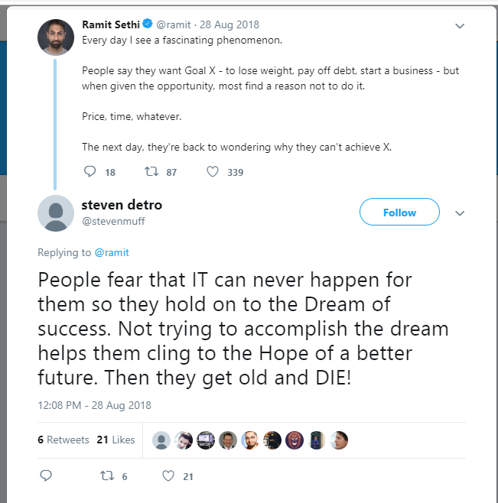498x503 pixels.
Task: Expand options chevron on Ramit's tweet
Action: (460, 25)
